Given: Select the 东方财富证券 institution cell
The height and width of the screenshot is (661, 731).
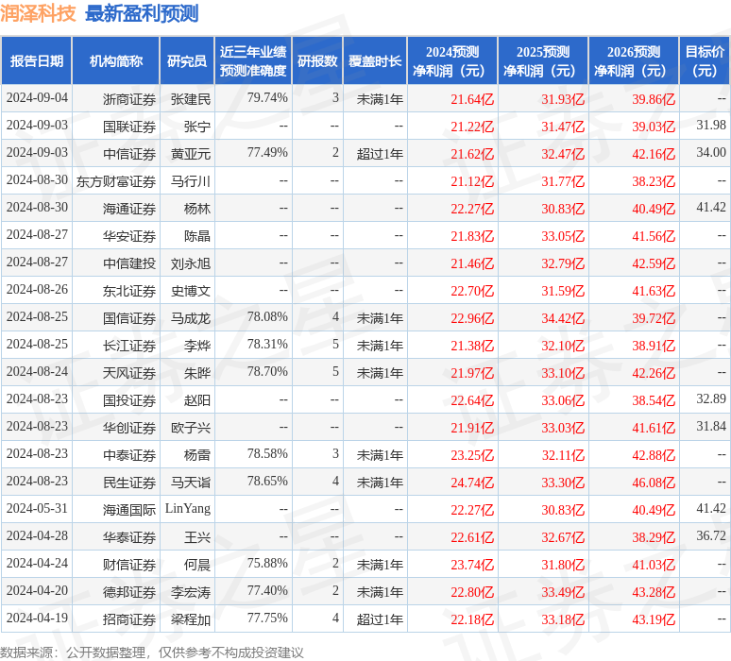Looking at the screenshot, I should (116, 182).
